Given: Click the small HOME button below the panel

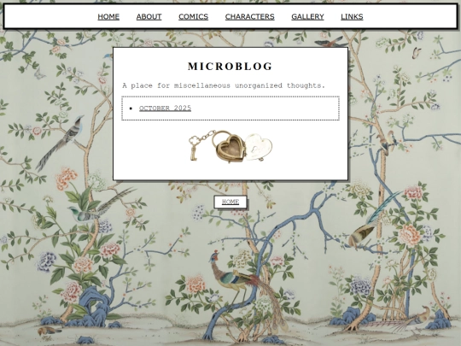Looking at the screenshot, I should click(x=230, y=202).
